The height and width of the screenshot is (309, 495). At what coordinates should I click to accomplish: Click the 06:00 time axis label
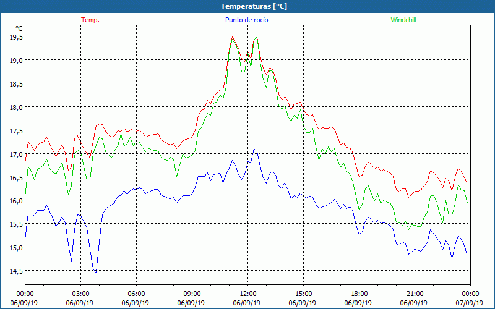136,294
